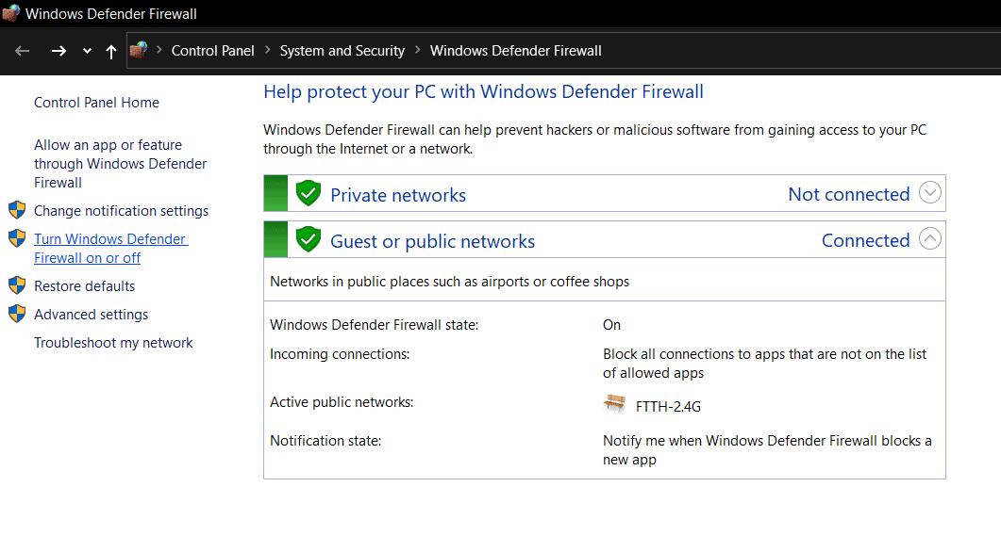The image size is (1001, 552).
Task: Click green check shield for Private networks
Action: [309, 193]
